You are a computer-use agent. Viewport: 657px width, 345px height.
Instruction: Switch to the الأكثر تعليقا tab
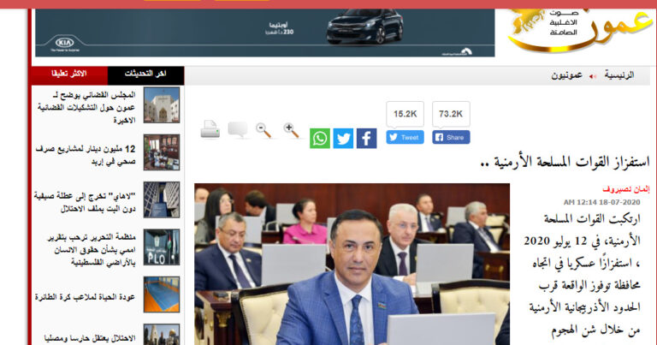pos(69,75)
